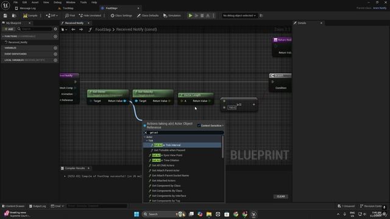Image resolution: width=390 pixels, height=219 pixels.
Task: Click the frame skip button
Action: 196,16
